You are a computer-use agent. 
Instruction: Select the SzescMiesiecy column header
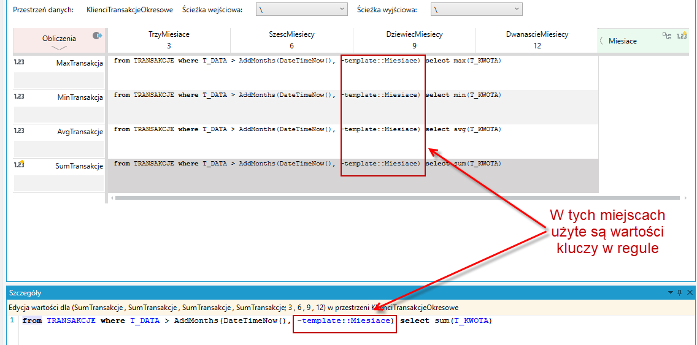click(291, 40)
